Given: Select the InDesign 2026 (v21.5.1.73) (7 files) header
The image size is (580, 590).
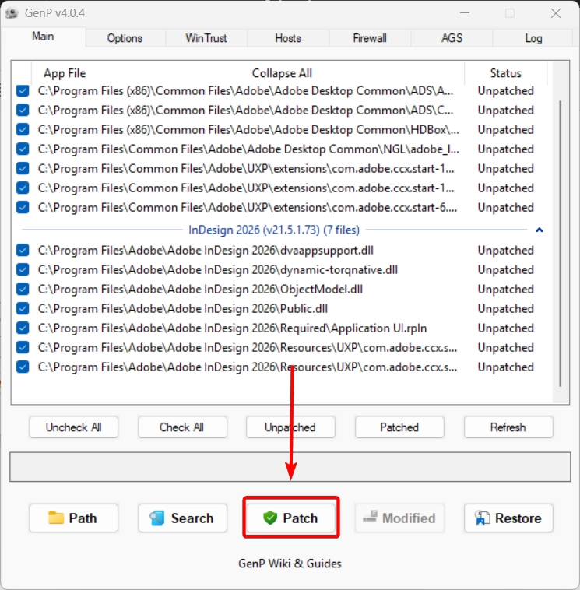Looking at the screenshot, I should coord(274,230).
